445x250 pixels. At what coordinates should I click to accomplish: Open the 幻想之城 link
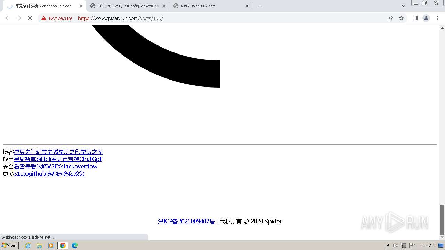coord(47,152)
